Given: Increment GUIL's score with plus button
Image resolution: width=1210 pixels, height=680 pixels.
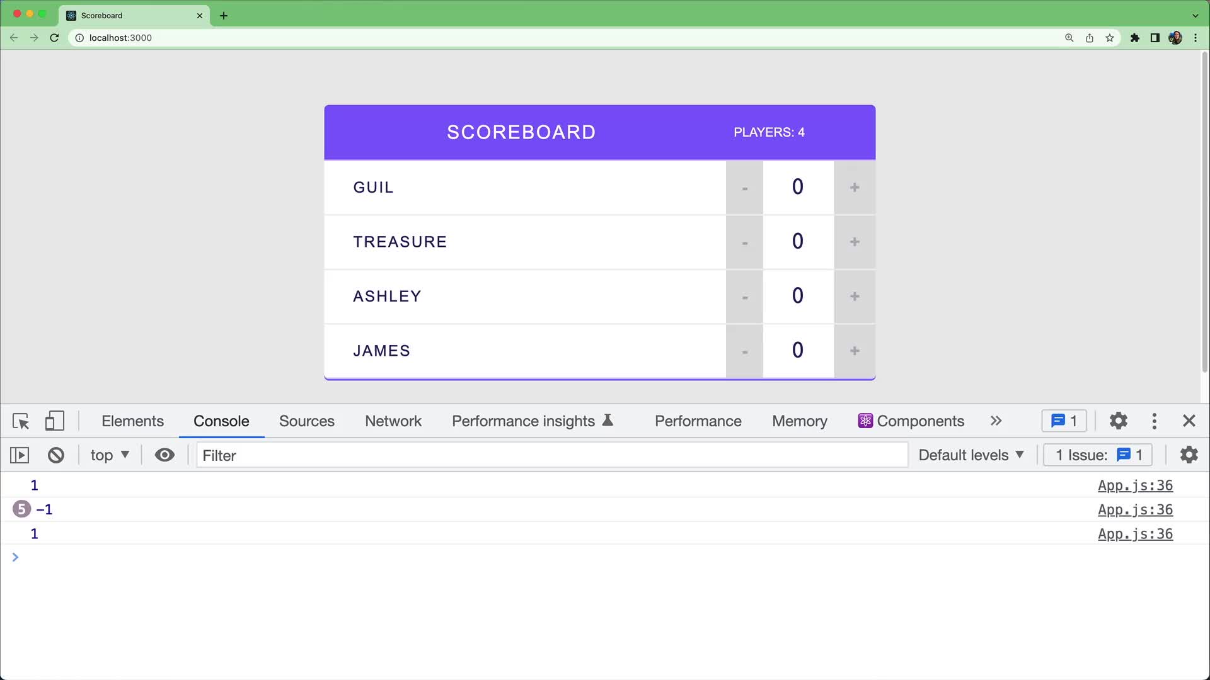Looking at the screenshot, I should (x=855, y=187).
